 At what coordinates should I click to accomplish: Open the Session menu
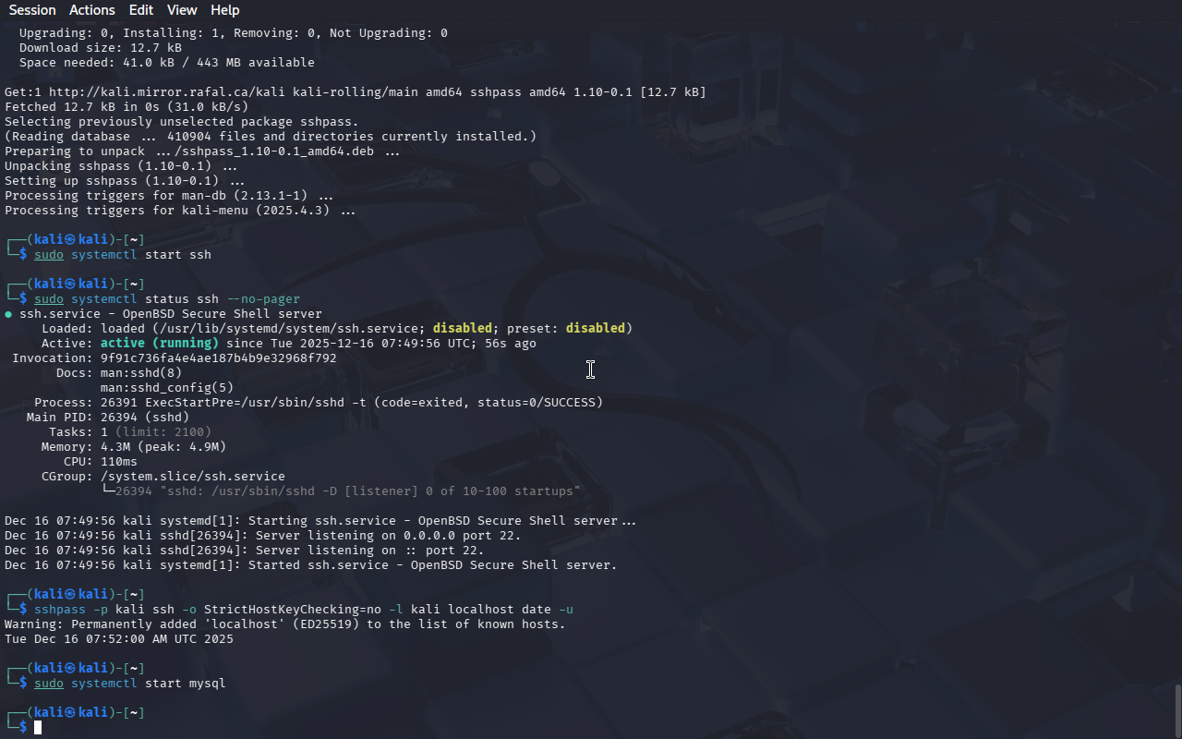[32, 10]
